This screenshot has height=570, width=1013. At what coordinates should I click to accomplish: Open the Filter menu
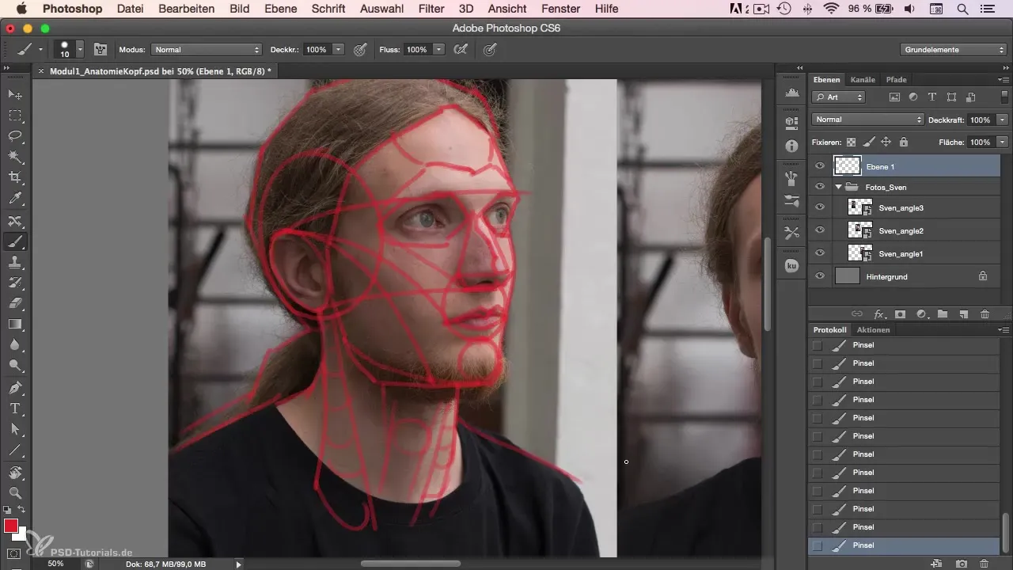(x=431, y=9)
